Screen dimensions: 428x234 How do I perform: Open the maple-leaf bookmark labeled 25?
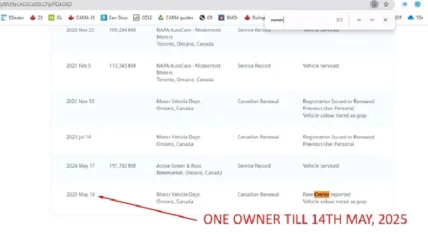36,18
